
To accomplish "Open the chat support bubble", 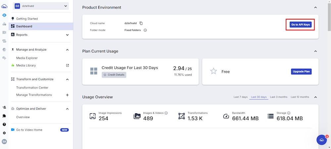I will (x=321, y=140).
